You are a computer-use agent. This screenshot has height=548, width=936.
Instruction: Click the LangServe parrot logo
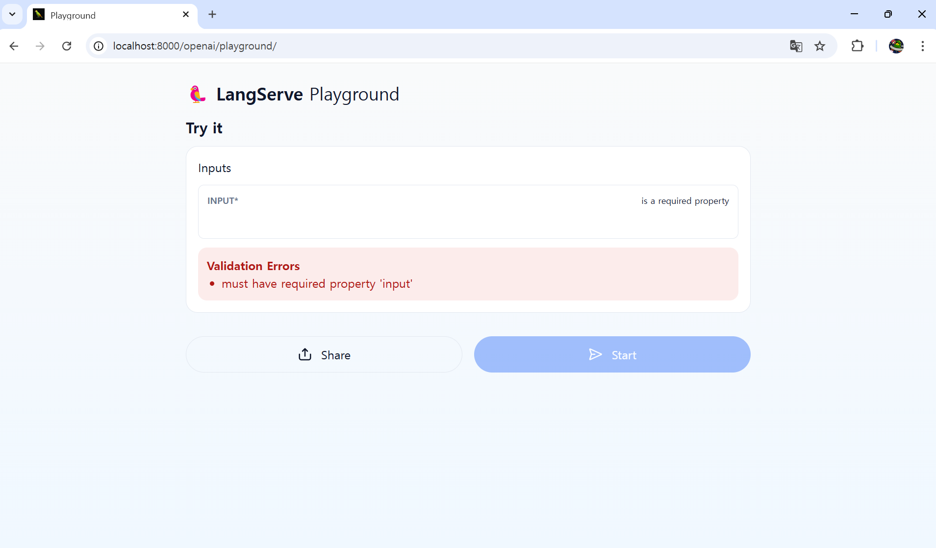198,94
